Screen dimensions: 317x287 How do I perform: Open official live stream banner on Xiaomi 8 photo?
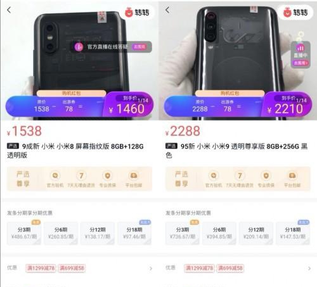[111, 47]
